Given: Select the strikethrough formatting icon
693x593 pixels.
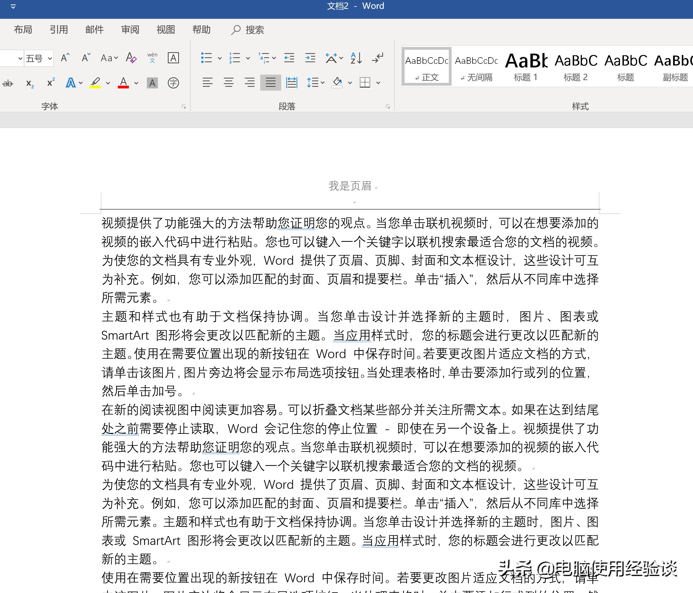Looking at the screenshot, I should 8,83.
